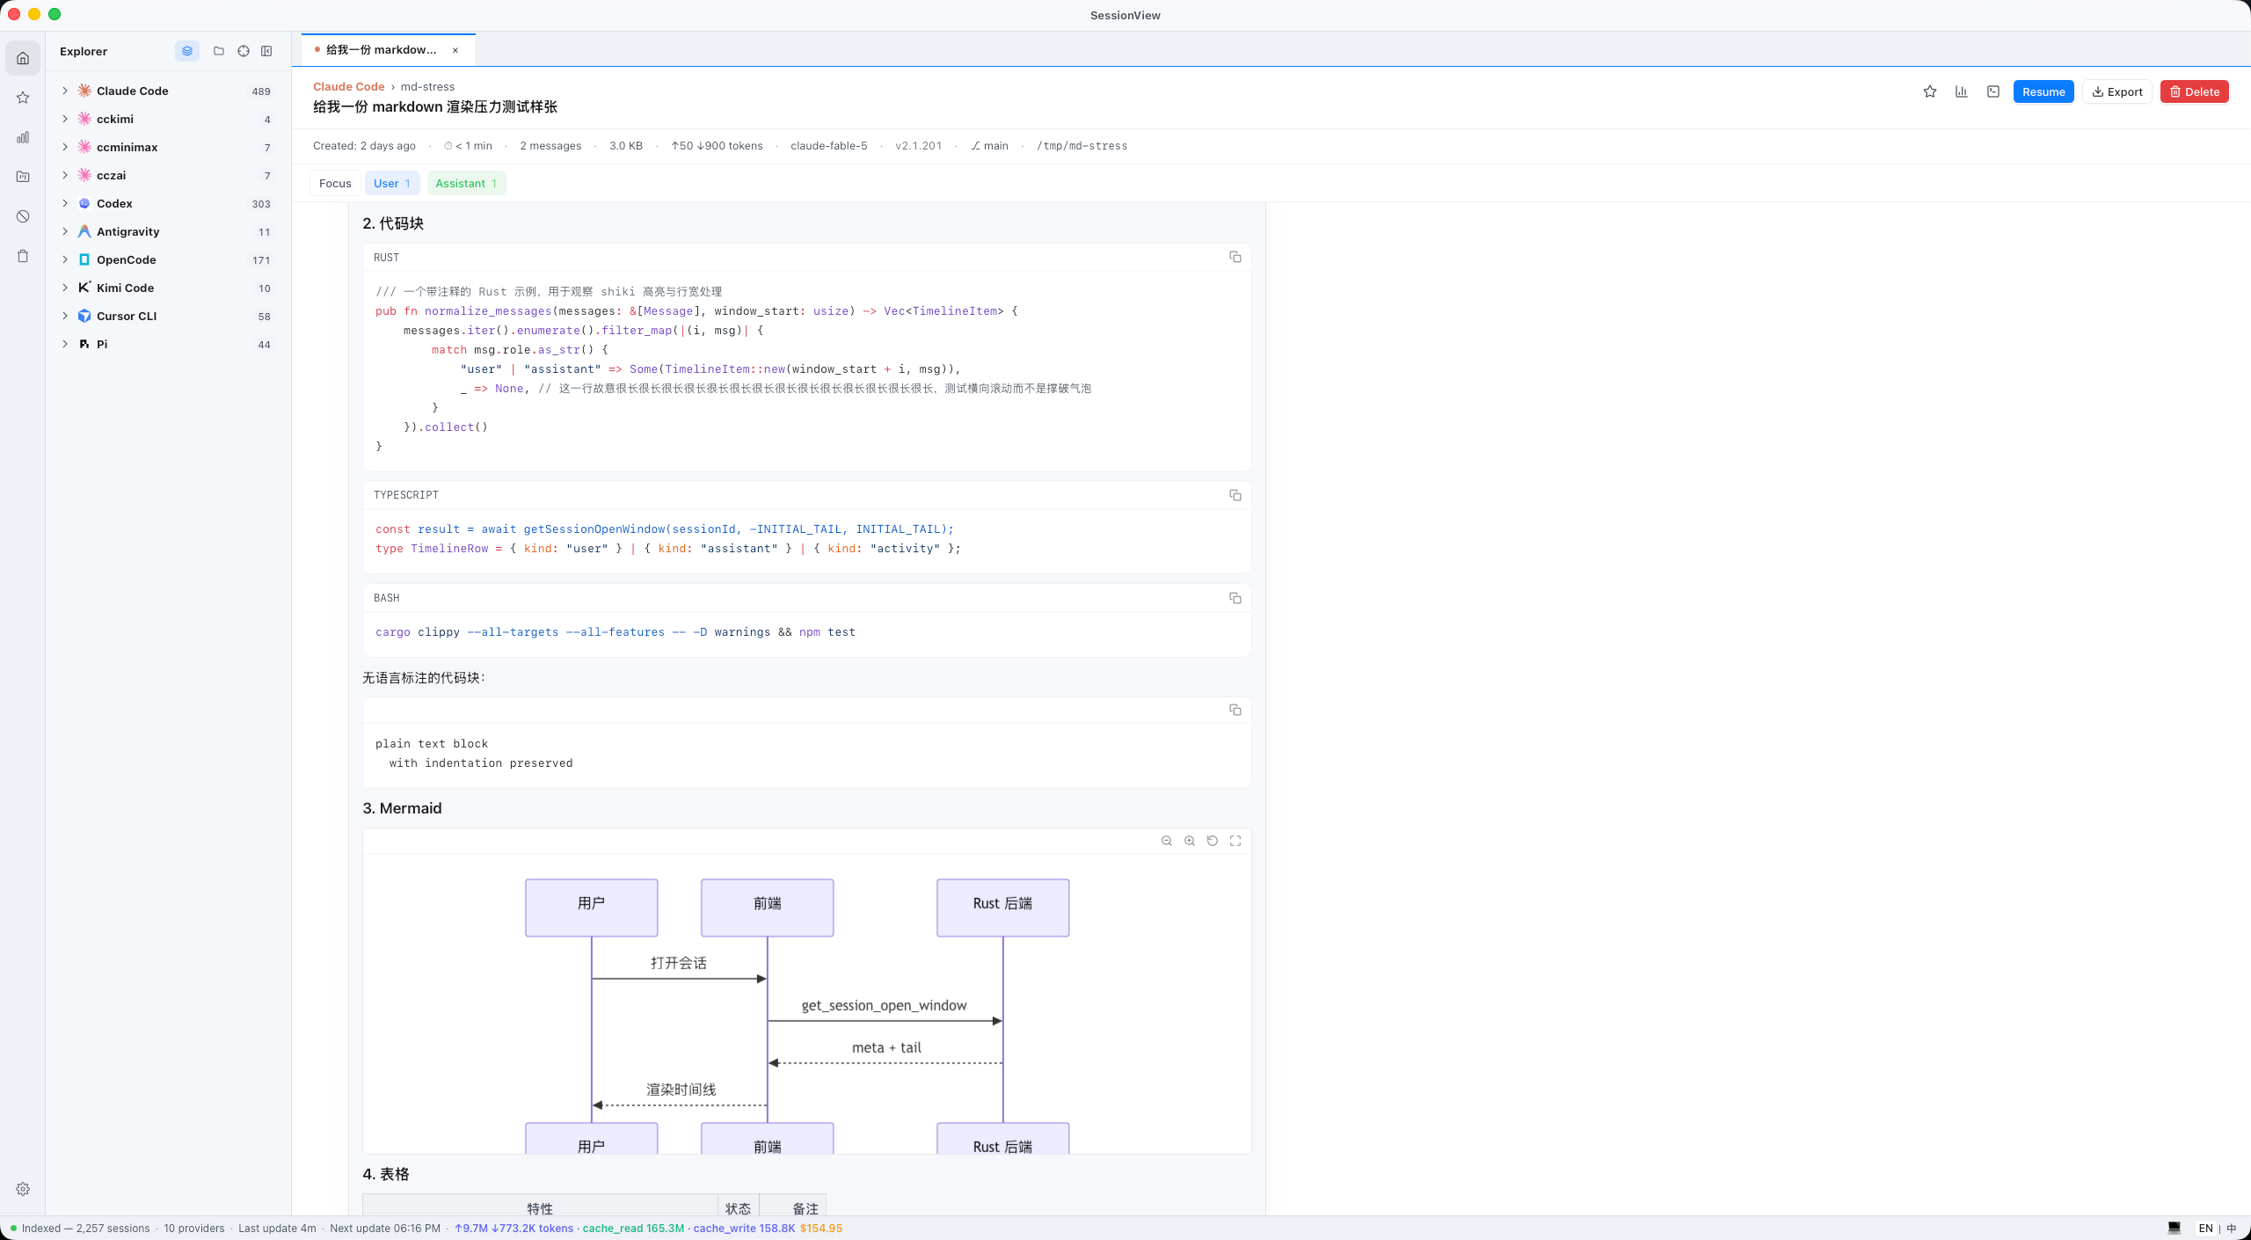Toggle the Focus filter

point(335,183)
